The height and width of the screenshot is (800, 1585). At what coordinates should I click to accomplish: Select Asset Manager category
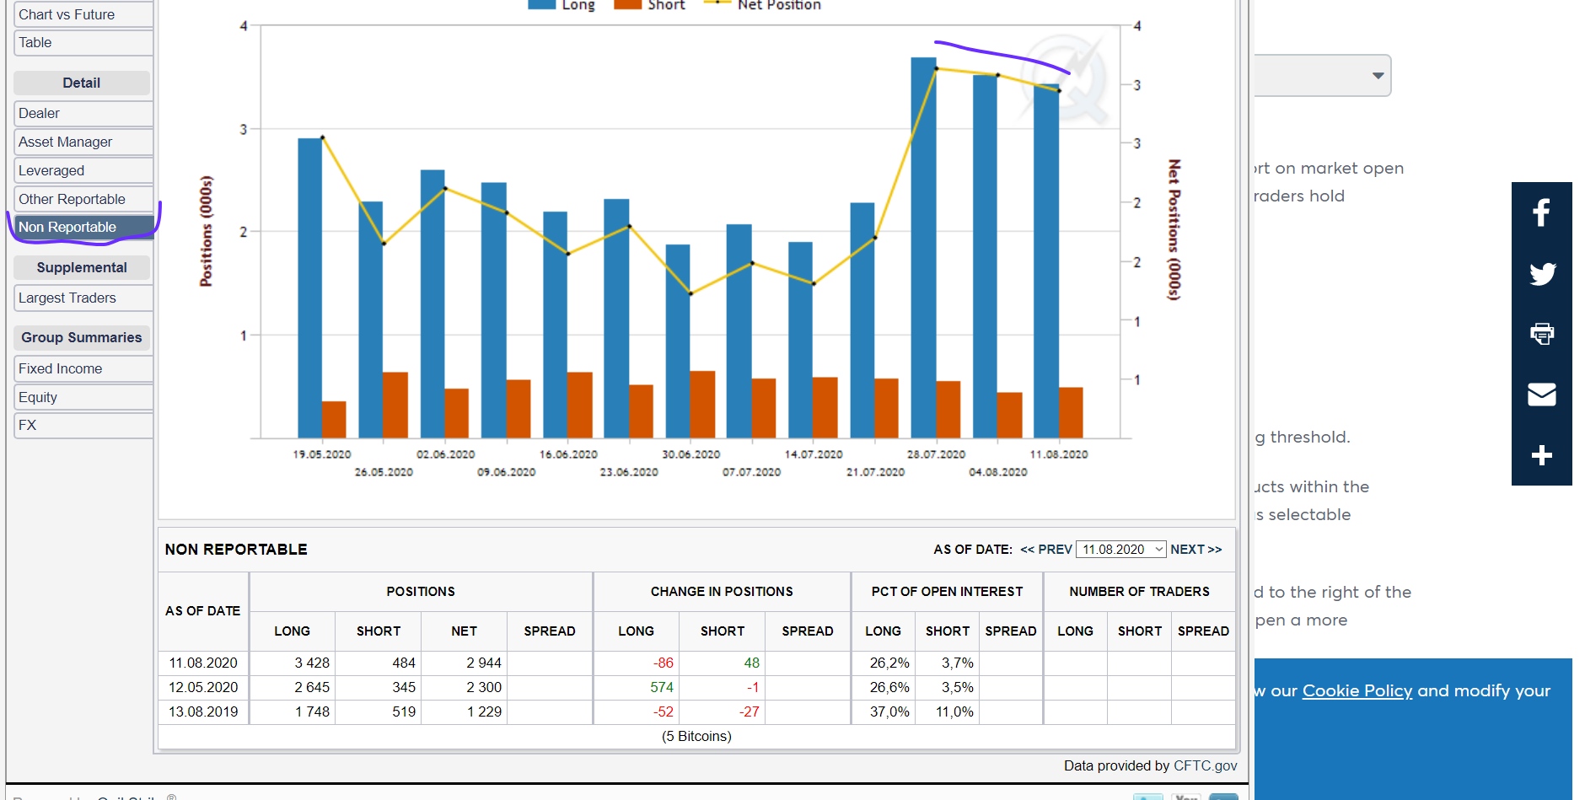tap(83, 142)
